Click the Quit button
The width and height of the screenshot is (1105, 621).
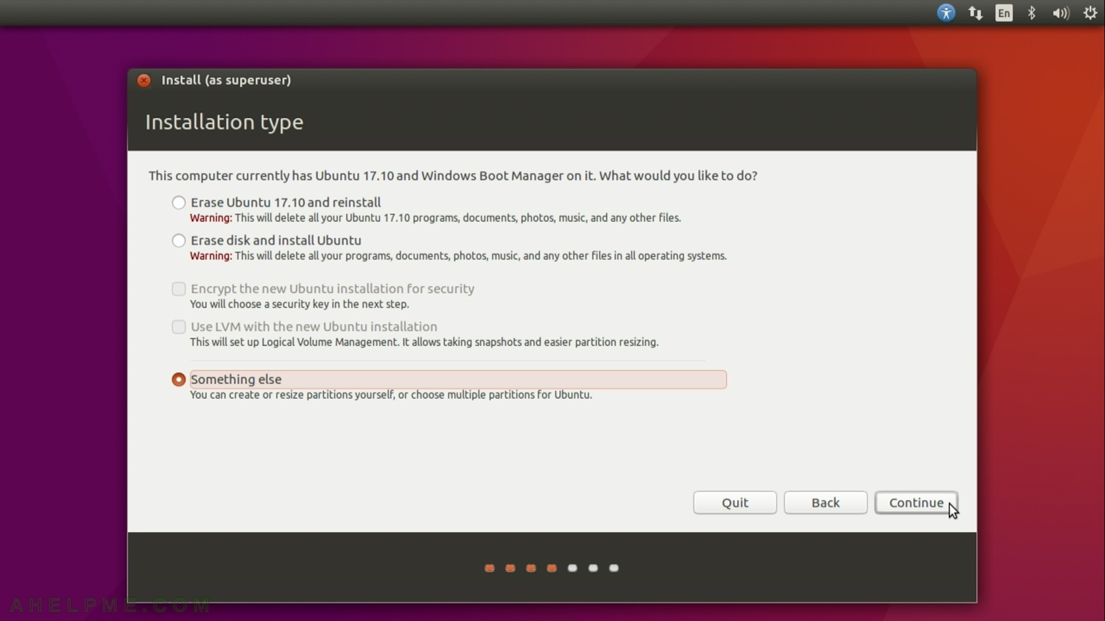tap(735, 503)
